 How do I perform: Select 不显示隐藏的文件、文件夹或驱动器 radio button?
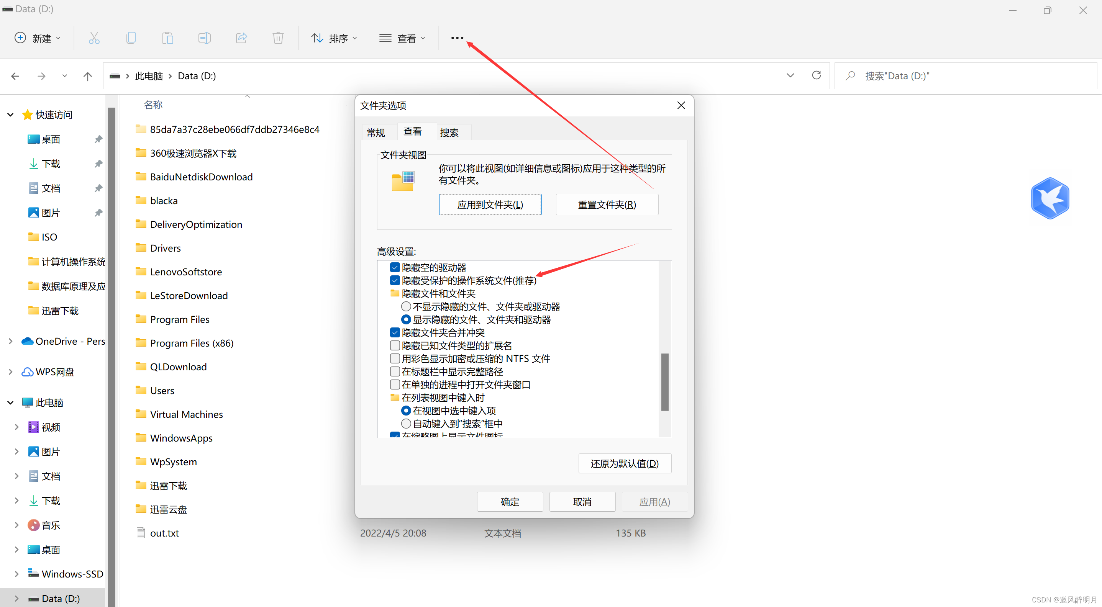[405, 306]
